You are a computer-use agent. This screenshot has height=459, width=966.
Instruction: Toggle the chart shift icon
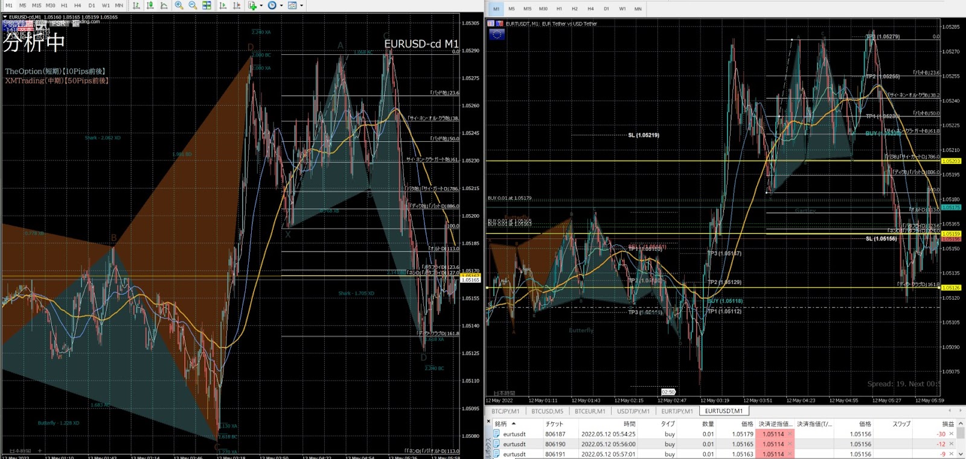pos(237,5)
